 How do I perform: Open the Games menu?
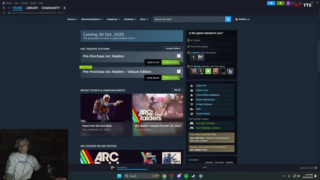click(33, 3)
